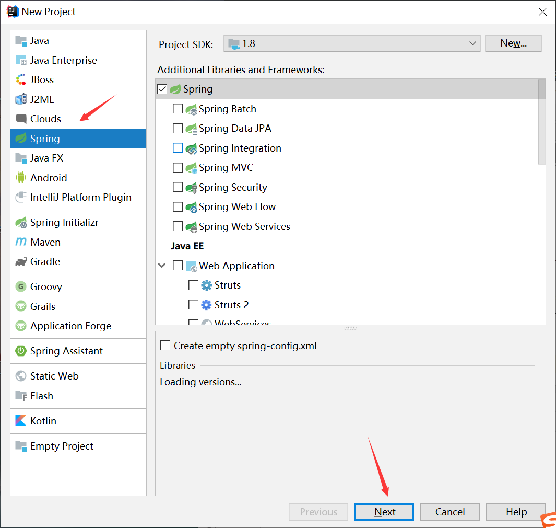Open Help for New Project
Screen dimensions: 556x528
click(516, 512)
